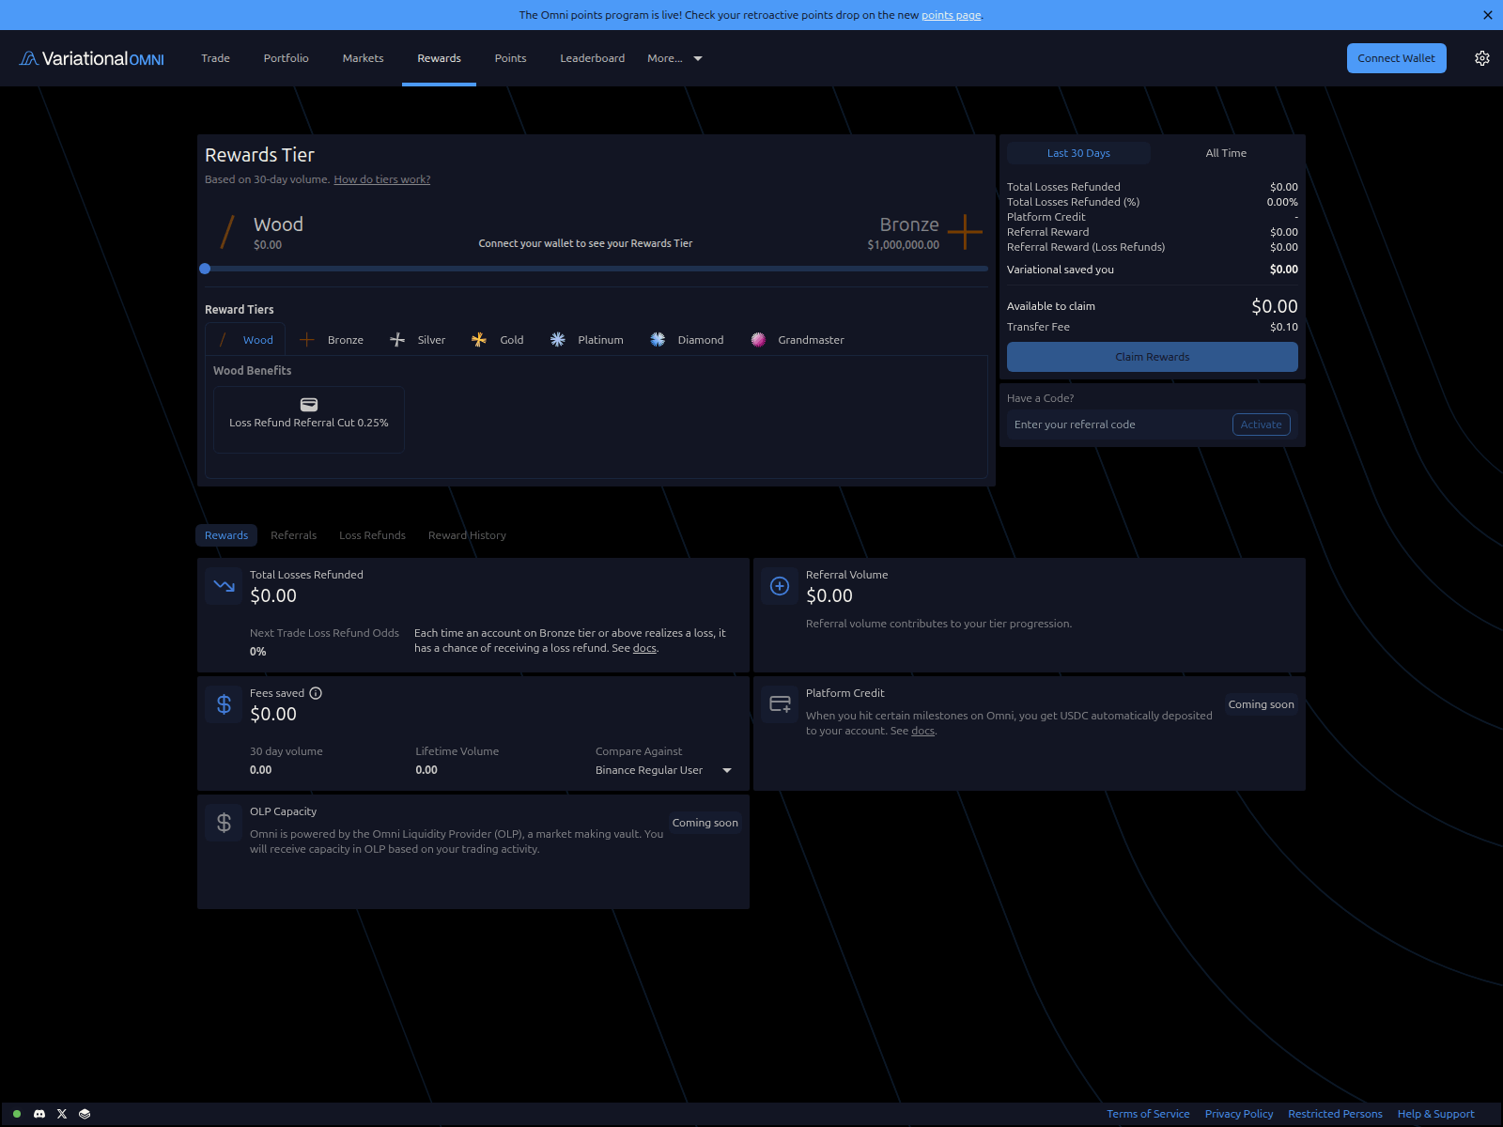The width and height of the screenshot is (1503, 1127).
Task: Switch to the Referrals sub-tab
Action: (293, 535)
